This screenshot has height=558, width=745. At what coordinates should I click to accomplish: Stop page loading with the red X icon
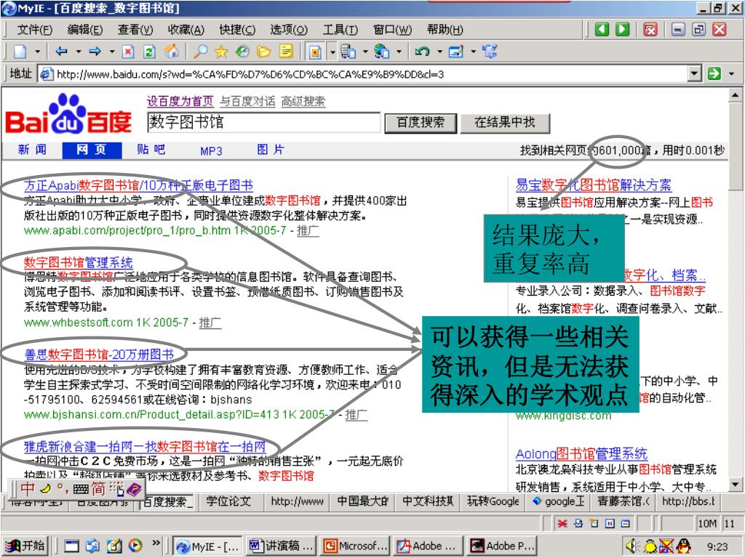(128, 52)
